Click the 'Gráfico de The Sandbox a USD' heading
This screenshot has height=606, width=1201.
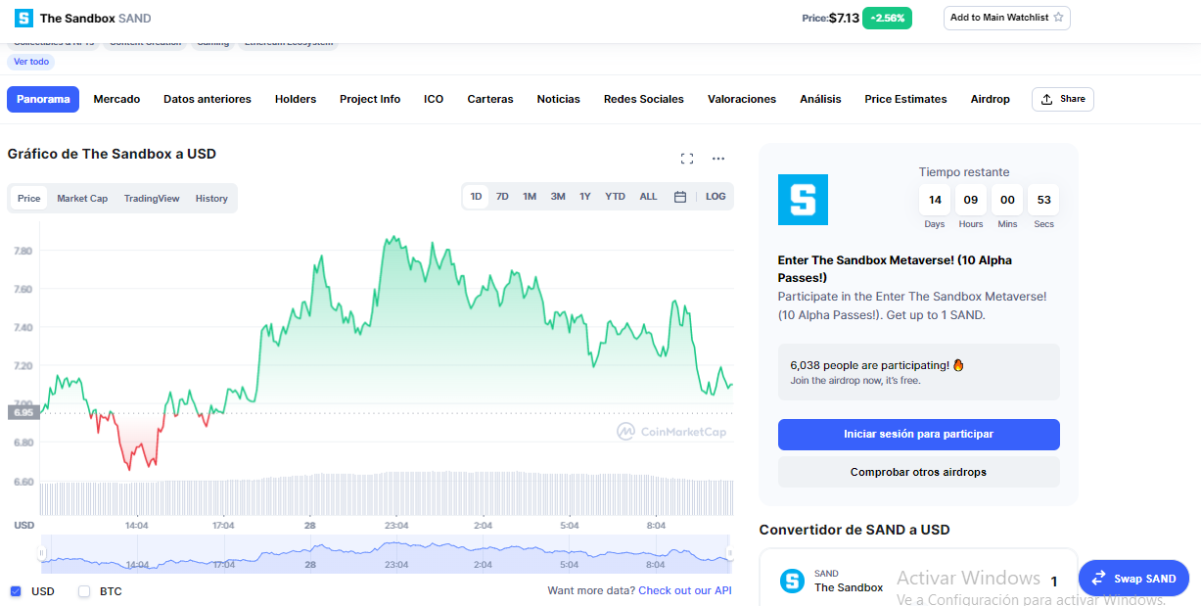point(112,154)
